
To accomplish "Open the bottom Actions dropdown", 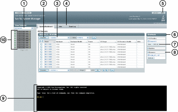I will click(59, 70).
